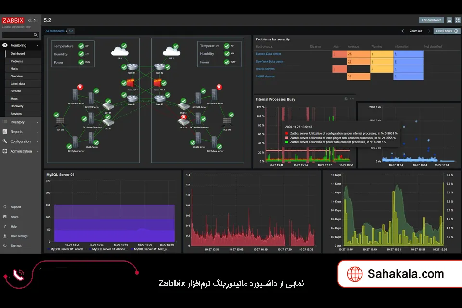Screen dimensions: 462x308
Task: Click the Edit dashboard button
Action: pyautogui.click(x=431, y=20)
